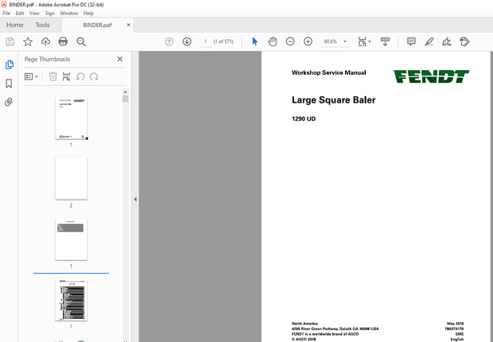Open the Bookmarks sidebar icon
493x342 pixels.
[x=9, y=84]
